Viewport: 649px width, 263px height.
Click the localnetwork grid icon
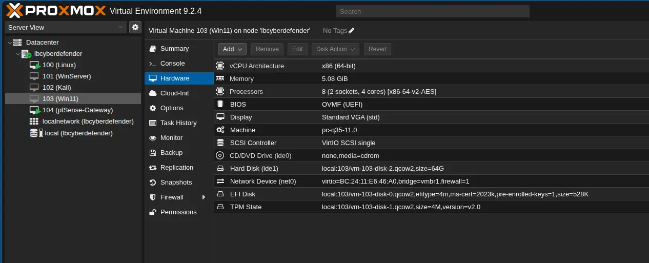tap(34, 122)
